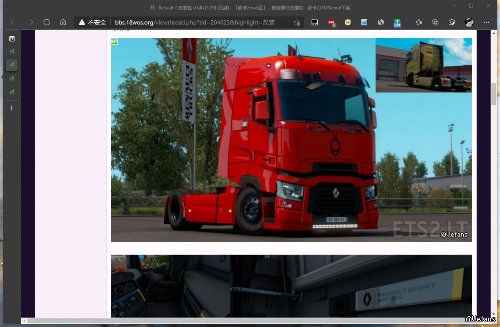Click the vertical page scrollbar thumb
Image resolution: width=500 pixels, height=327 pixels.
tap(494, 94)
